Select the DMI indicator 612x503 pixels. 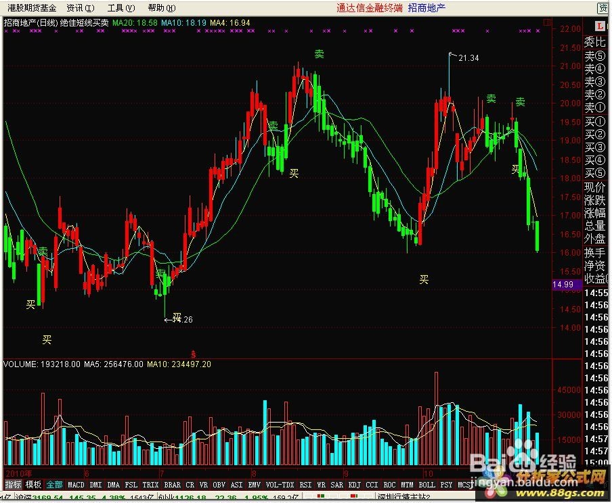click(95, 485)
